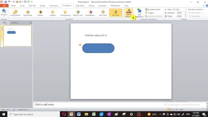Image resolution: width=208 pixels, height=117 pixels.
Task: Open the Animation Pane
Action: coord(153,9)
